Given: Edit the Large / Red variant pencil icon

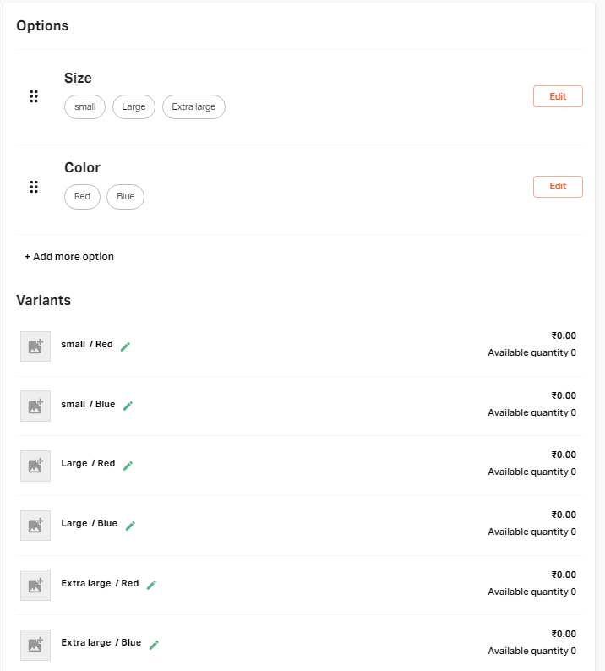Looking at the screenshot, I should (128, 466).
